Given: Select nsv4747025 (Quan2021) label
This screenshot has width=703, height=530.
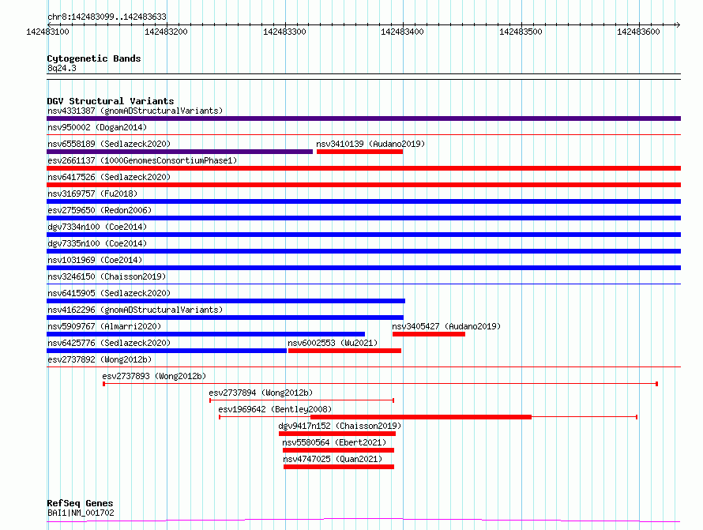Looking at the screenshot, I should pos(333,459).
